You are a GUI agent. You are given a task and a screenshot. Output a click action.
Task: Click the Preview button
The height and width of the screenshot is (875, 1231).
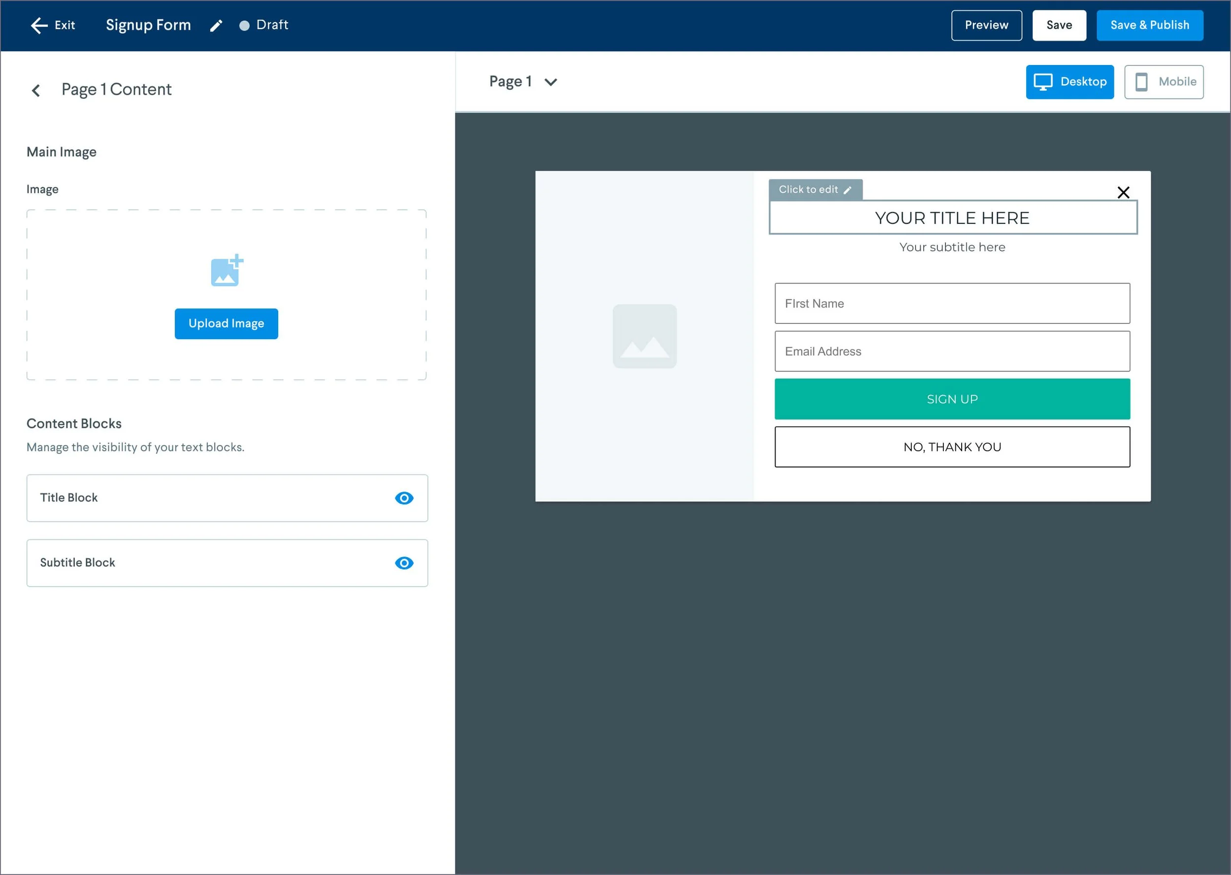point(986,25)
